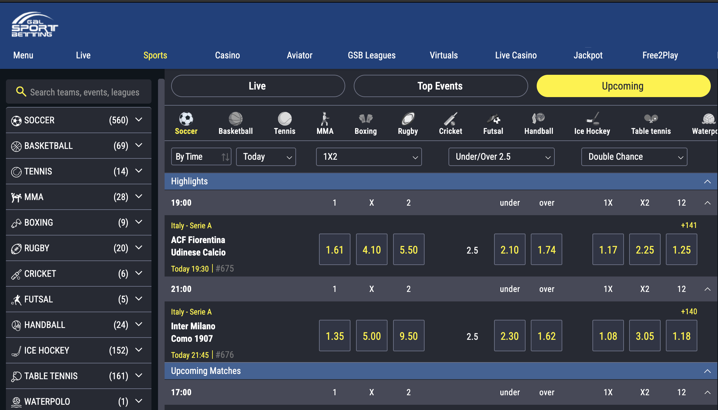Go to the Jackpot menu item
Image resolution: width=718 pixels, height=410 pixels.
(588, 55)
